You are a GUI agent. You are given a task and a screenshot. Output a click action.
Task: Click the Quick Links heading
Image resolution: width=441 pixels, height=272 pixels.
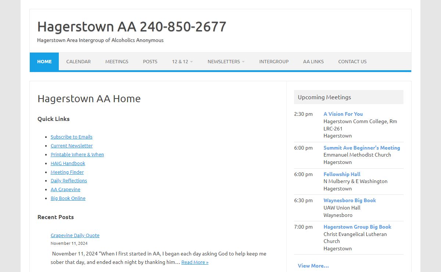pyautogui.click(x=54, y=119)
